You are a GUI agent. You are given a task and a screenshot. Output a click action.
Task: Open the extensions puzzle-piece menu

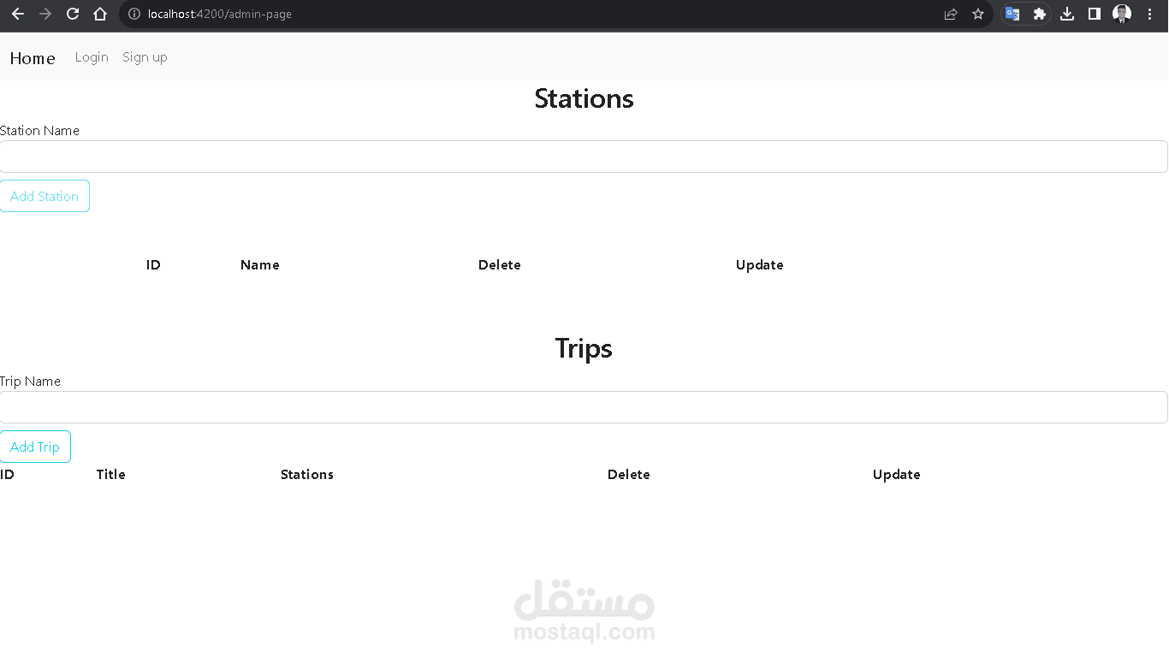pyautogui.click(x=1039, y=14)
